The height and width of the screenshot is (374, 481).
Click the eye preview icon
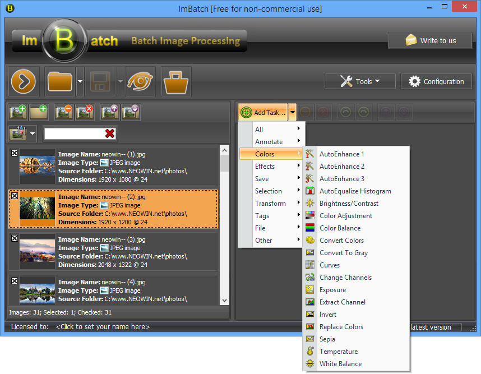140,81
